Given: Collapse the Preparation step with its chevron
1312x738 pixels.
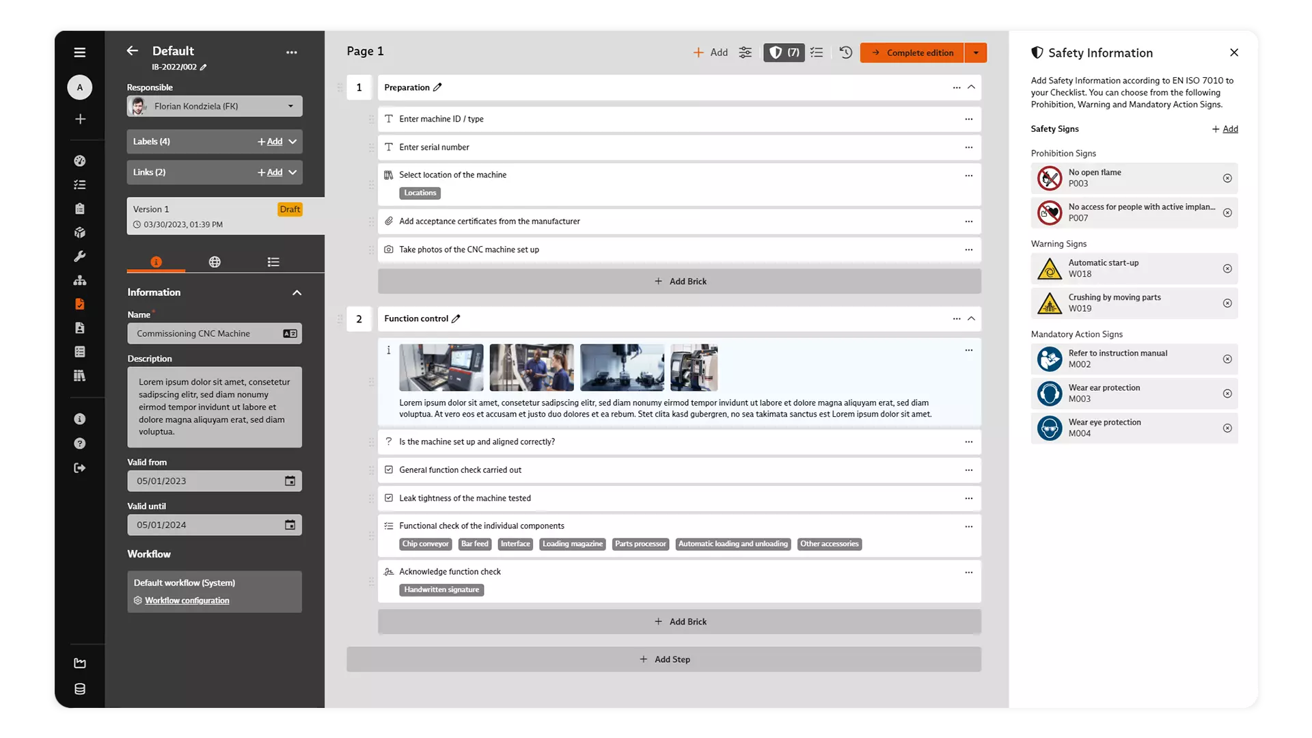Looking at the screenshot, I should (971, 87).
